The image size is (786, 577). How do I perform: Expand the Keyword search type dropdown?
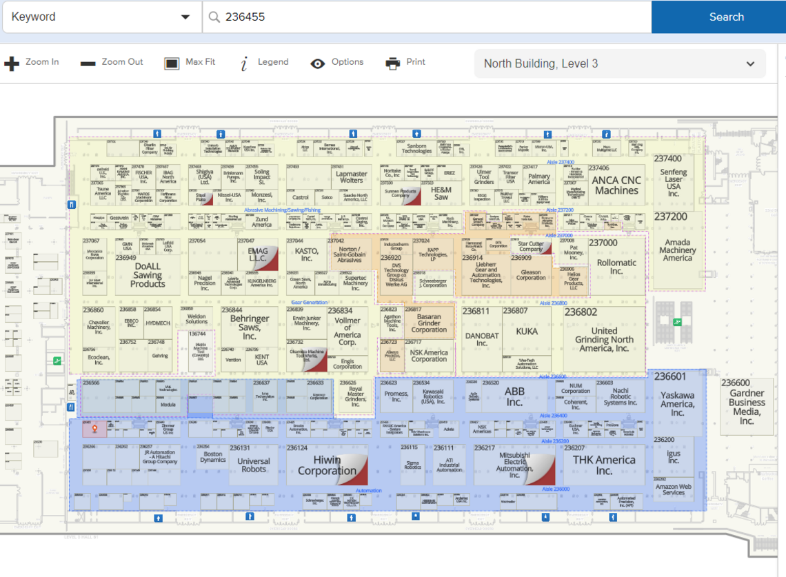(185, 17)
